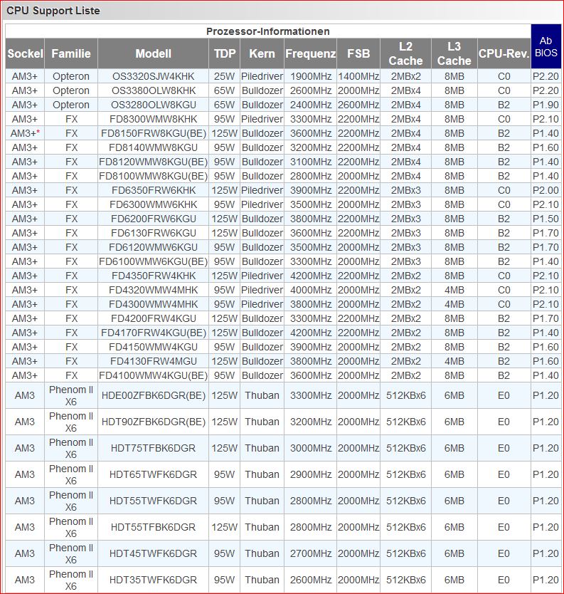Select model FD6200FRW6KGU
Viewport: 564px width, 594px height.
point(153,219)
